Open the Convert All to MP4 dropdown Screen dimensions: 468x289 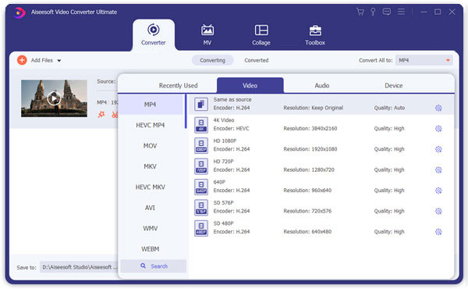[424, 60]
